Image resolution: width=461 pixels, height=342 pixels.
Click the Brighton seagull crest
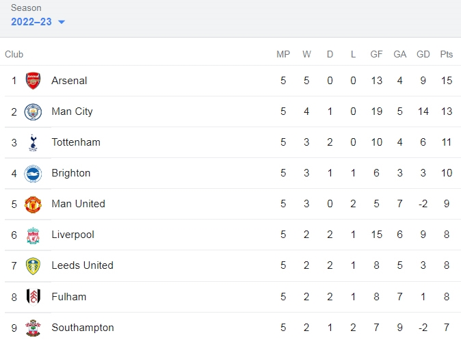point(33,174)
